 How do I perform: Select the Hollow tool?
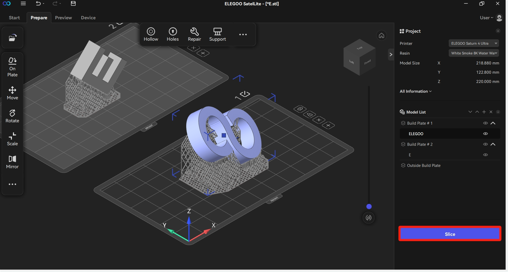[151, 35]
